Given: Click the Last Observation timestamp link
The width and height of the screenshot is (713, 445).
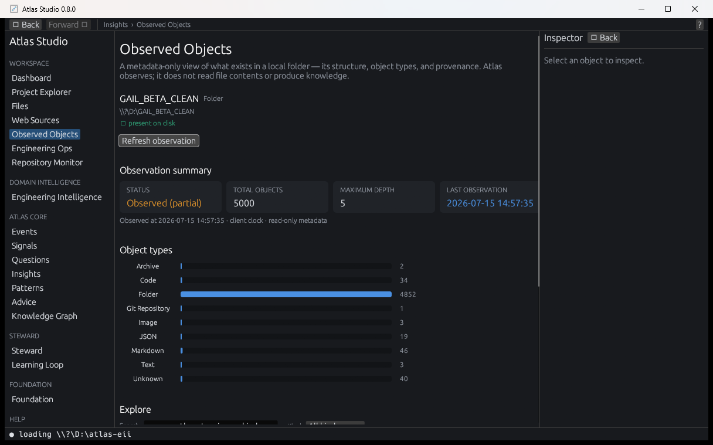Looking at the screenshot, I should click(x=490, y=203).
